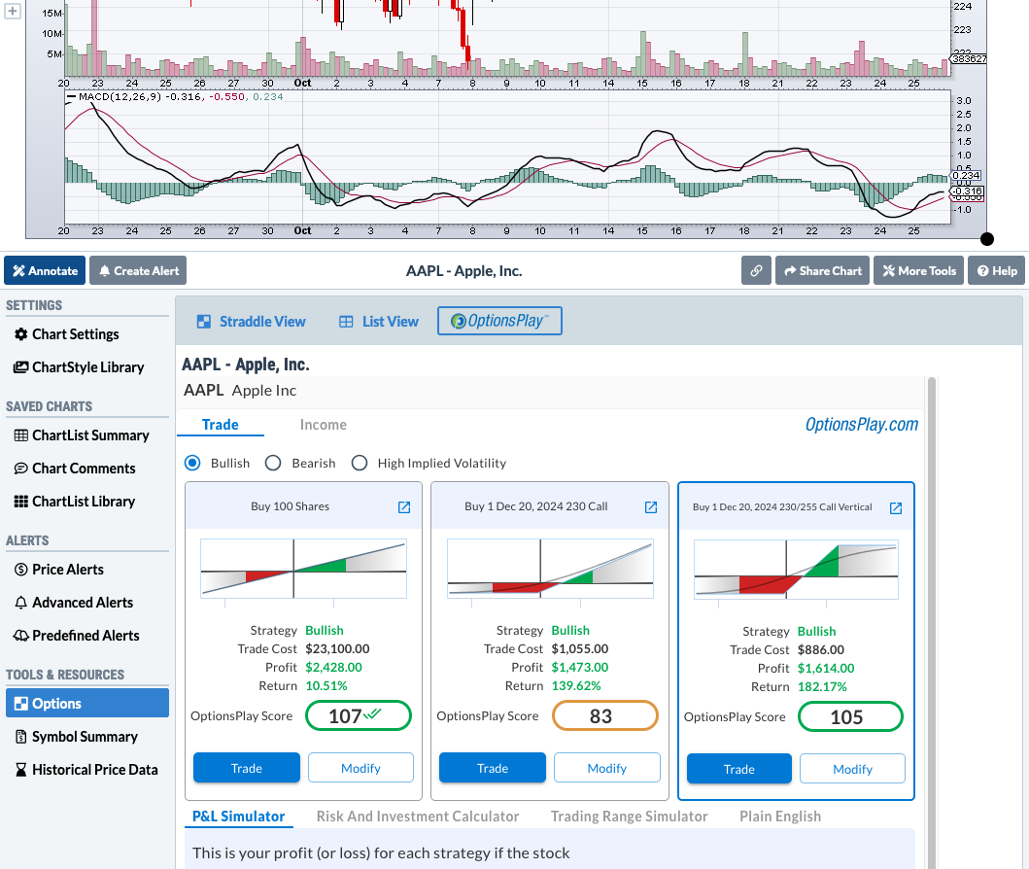Click the OptionsPlay Score 107 badge
The height and width of the screenshot is (869, 1029).
[x=359, y=715]
